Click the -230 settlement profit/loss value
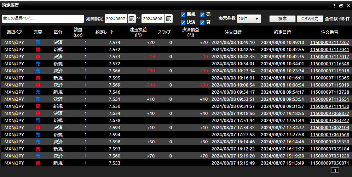This screenshot has height=177, width=352. pos(203,85)
